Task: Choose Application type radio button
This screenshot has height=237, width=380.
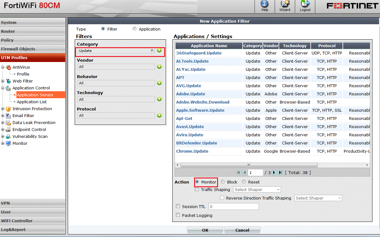Action: click(x=135, y=29)
